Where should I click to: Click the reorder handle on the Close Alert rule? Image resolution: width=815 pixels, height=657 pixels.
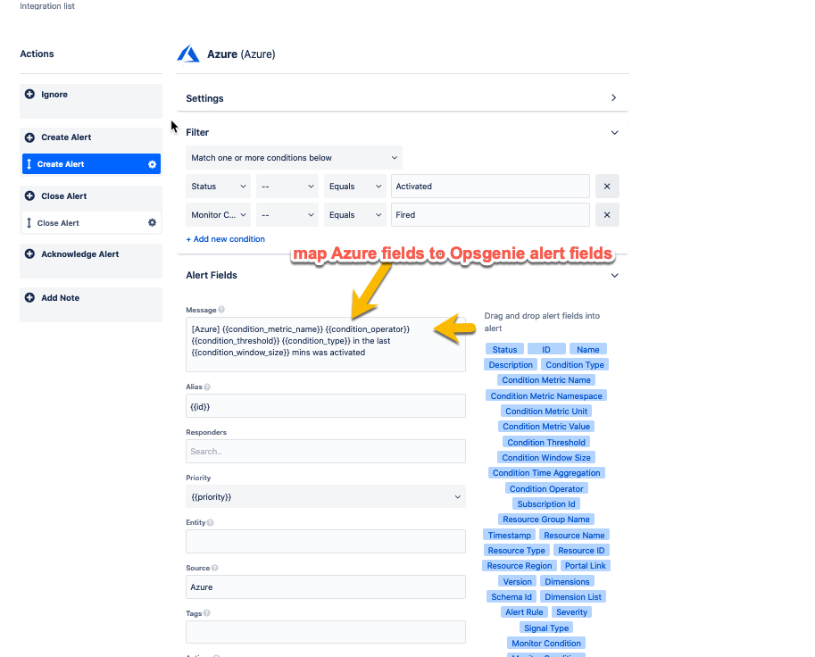(29, 222)
